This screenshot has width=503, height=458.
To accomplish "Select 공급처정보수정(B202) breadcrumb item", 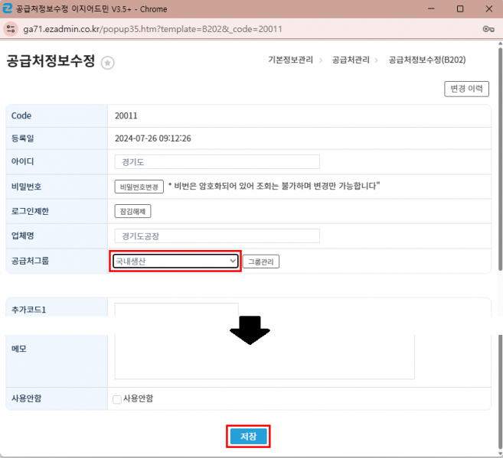I will (x=426, y=60).
